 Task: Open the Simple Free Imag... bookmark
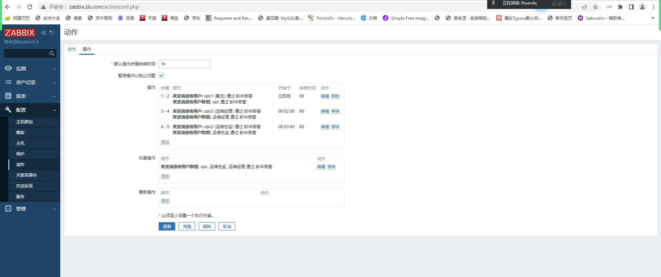(x=406, y=18)
